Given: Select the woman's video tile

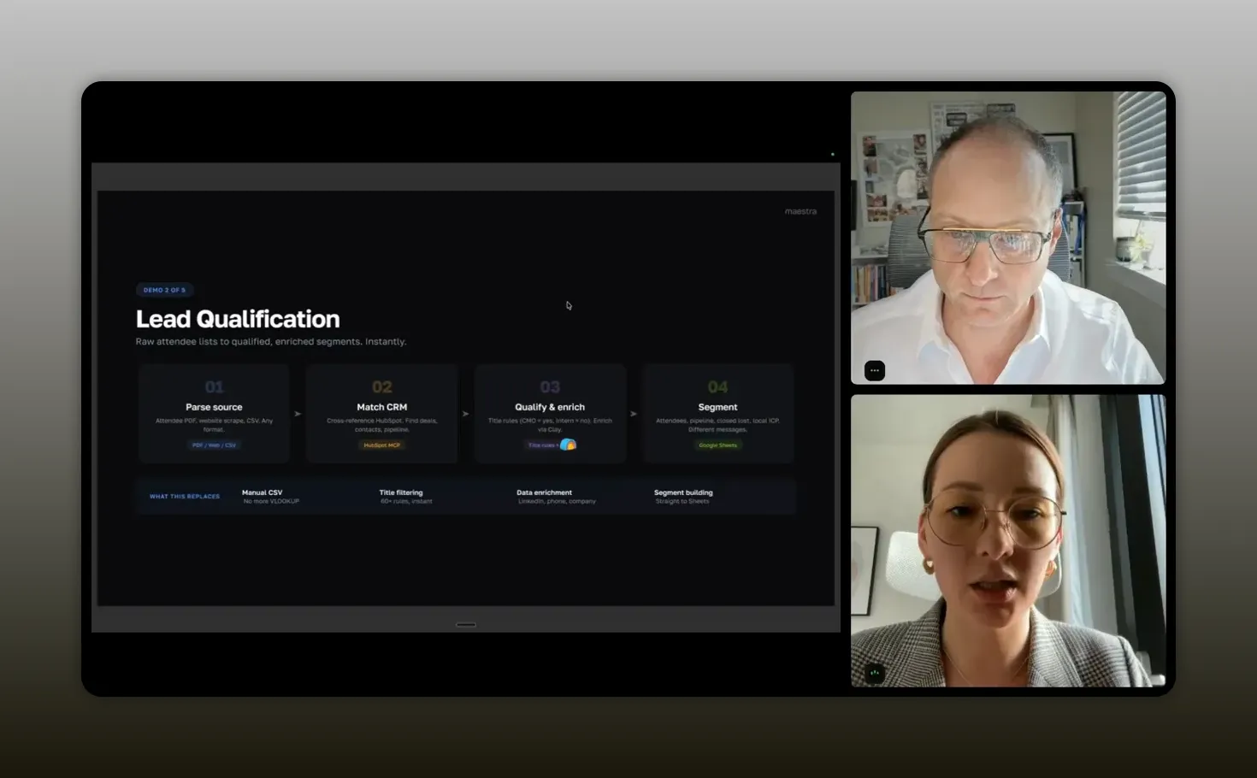Looking at the screenshot, I should click(x=1008, y=540).
